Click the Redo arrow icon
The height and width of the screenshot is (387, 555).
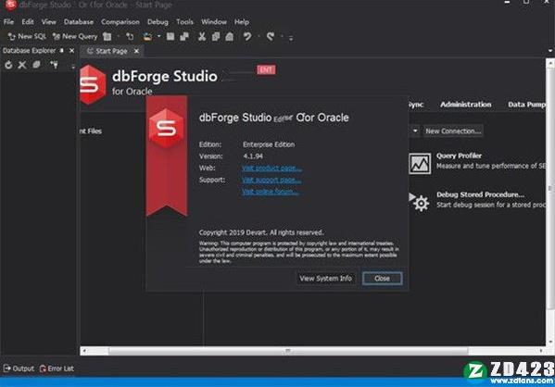point(271,36)
